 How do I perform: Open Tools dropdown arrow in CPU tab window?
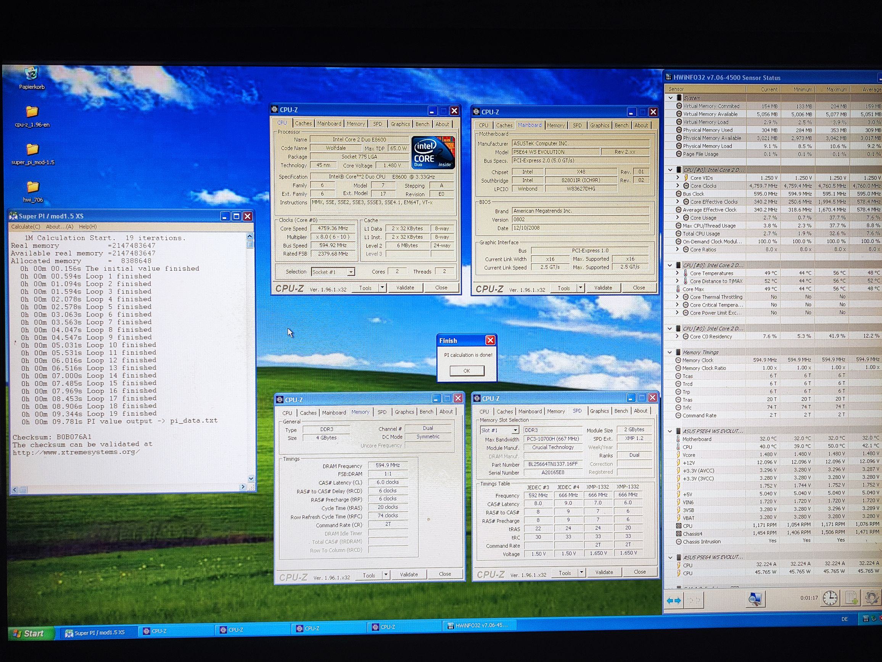tap(382, 288)
